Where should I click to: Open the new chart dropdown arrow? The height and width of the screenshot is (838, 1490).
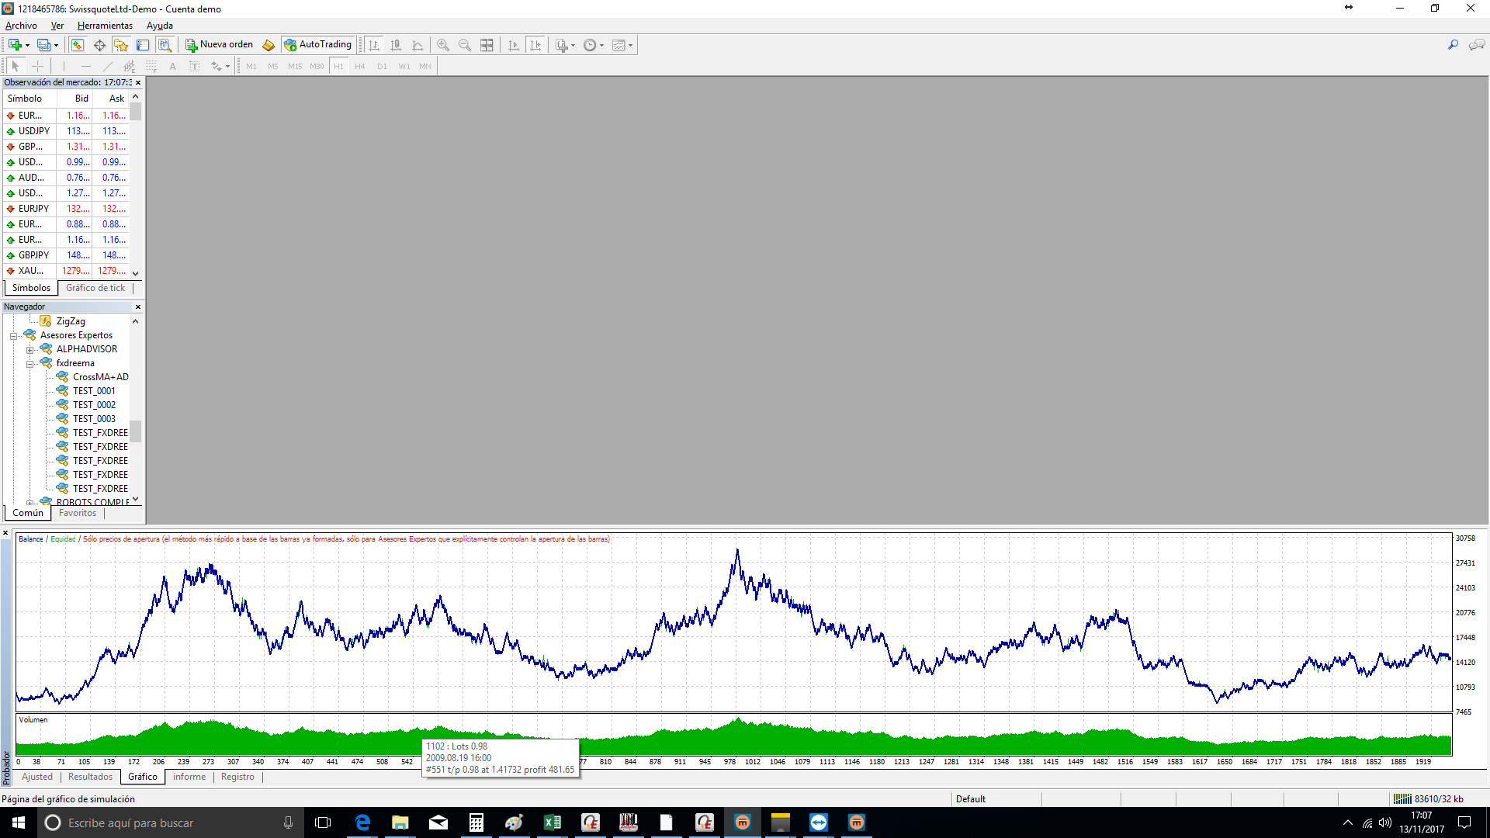[27, 46]
